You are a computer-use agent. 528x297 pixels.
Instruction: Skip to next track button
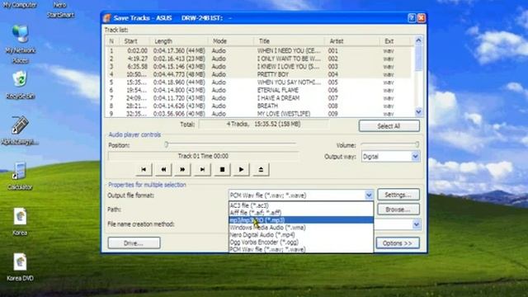[x=202, y=169]
